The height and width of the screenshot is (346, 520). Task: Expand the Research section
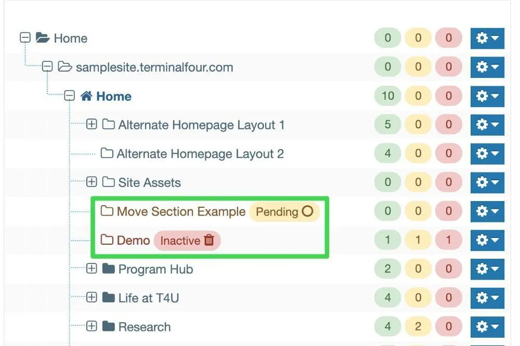click(92, 326)
